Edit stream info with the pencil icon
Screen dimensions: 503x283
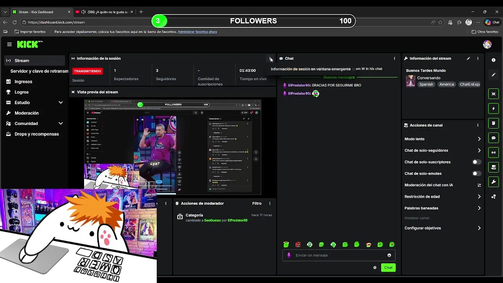click(x=468, y=59)
